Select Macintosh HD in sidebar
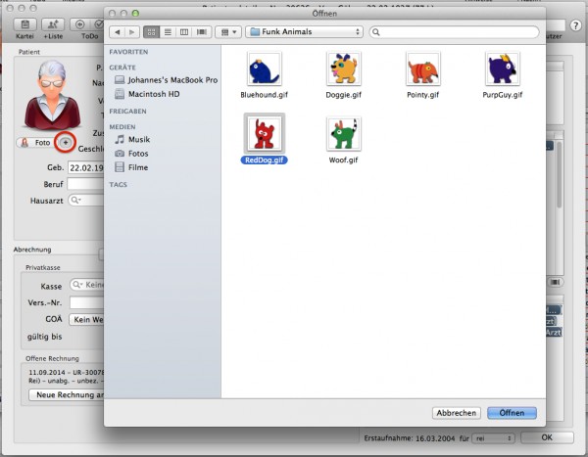The height and width of the screenshot is (457, 588). point(147,94)
